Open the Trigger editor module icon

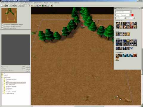click(x=32, y=6)
